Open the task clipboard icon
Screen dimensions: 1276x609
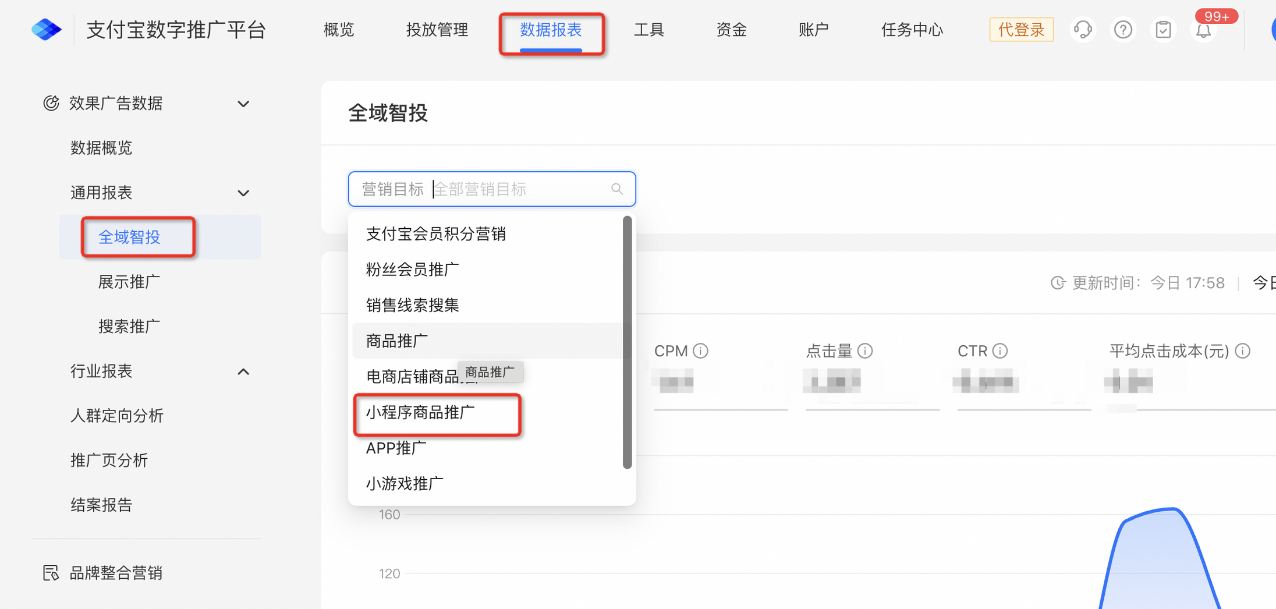click(1163, 29)
